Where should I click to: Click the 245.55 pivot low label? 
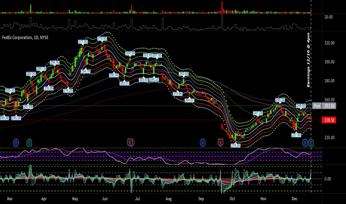point(16,118)
